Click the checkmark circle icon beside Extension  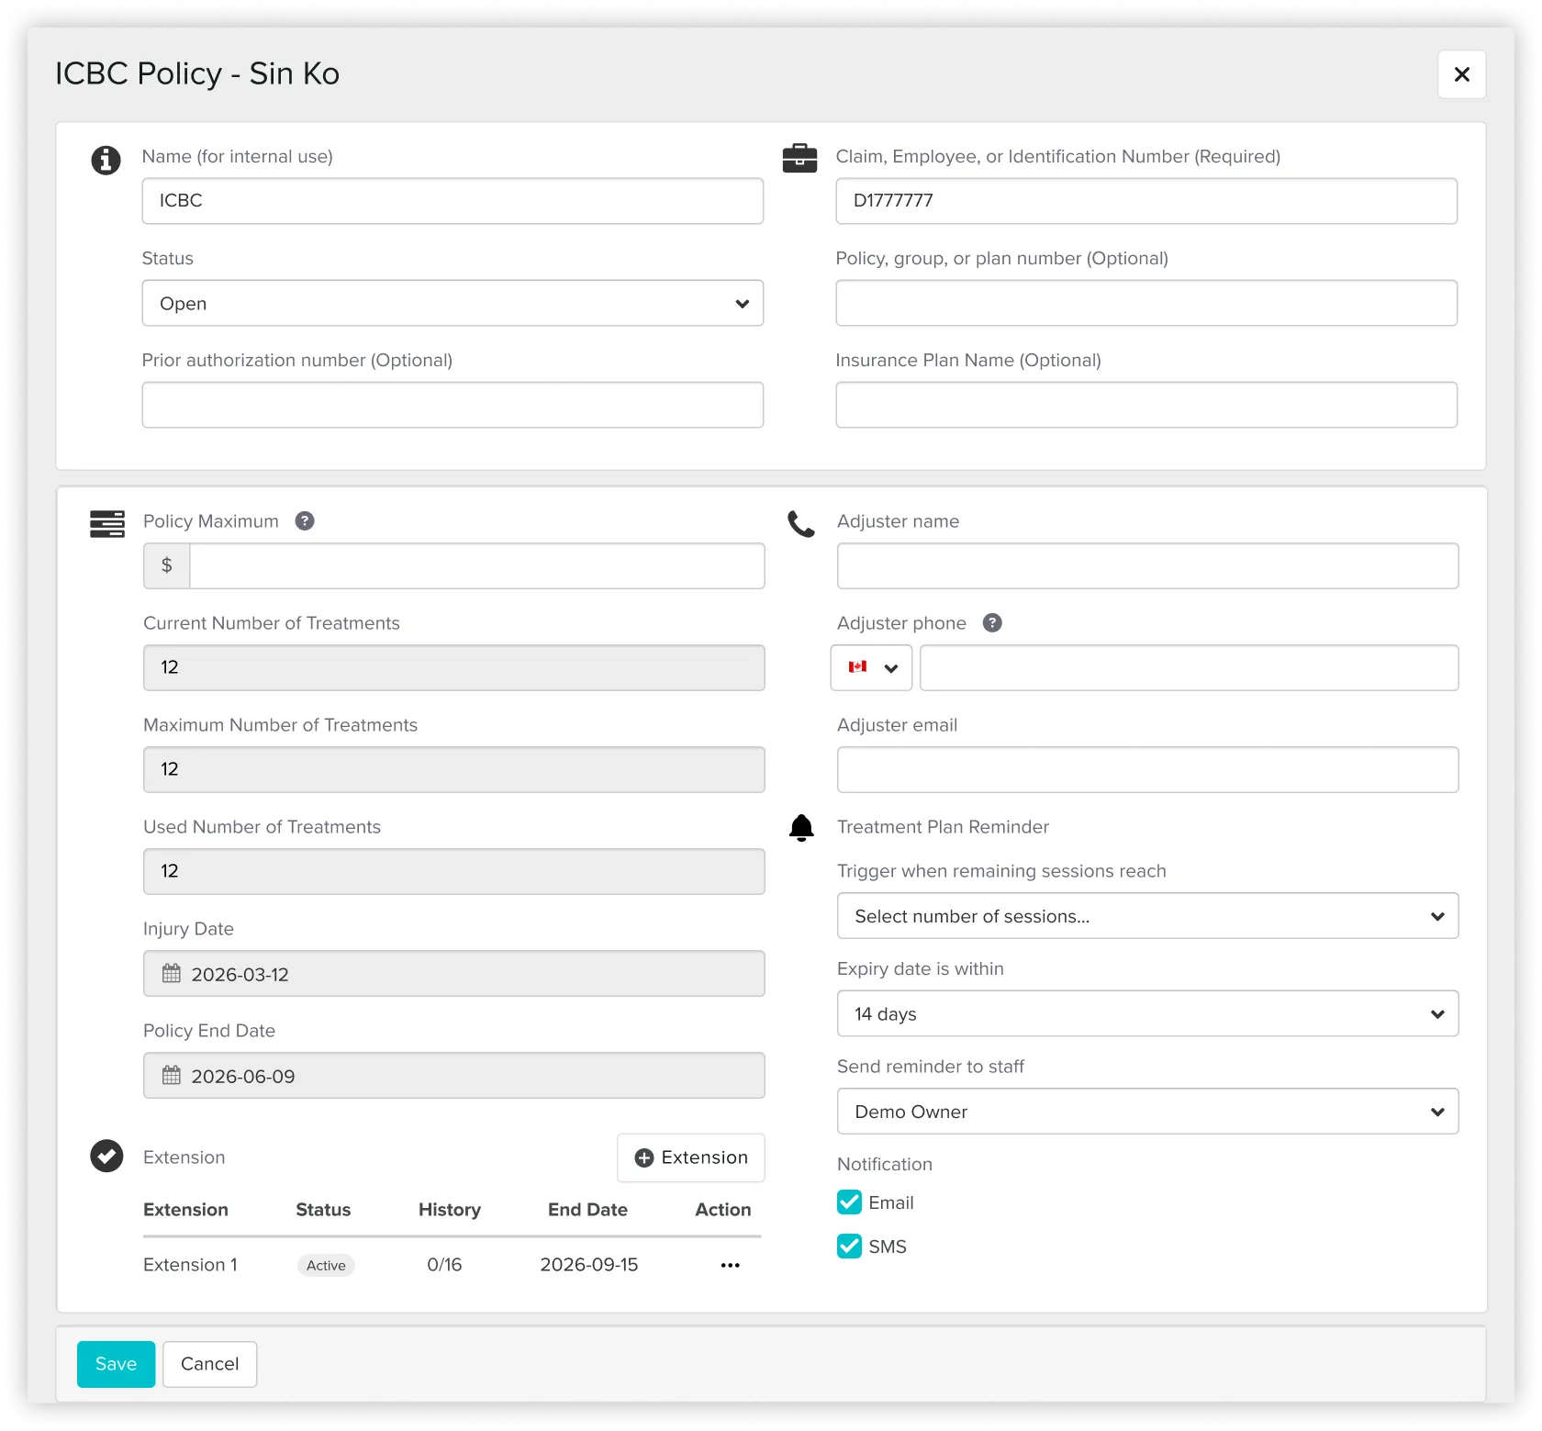coord(106,1157)
